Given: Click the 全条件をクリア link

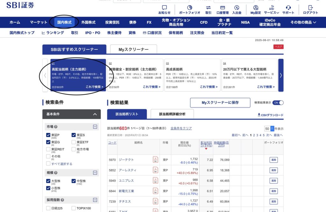Looking at the screenshot, I should click(x=181, y=128).
